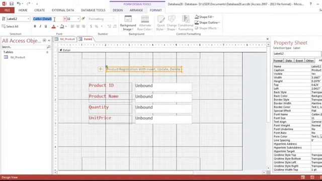Viewport: 322px width, 181px height.
Task: Click the Alternate Row Color button
Action: tap(145, 23)
